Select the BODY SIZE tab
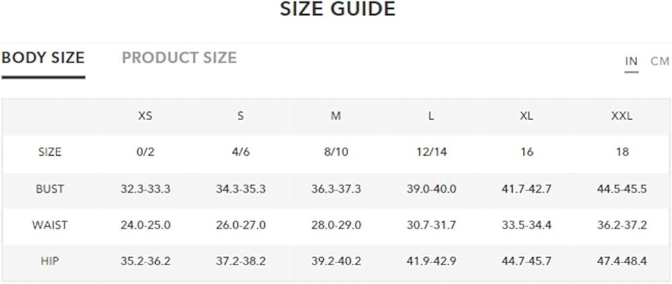This screenshot has width=672, height=284. (43, 58)
